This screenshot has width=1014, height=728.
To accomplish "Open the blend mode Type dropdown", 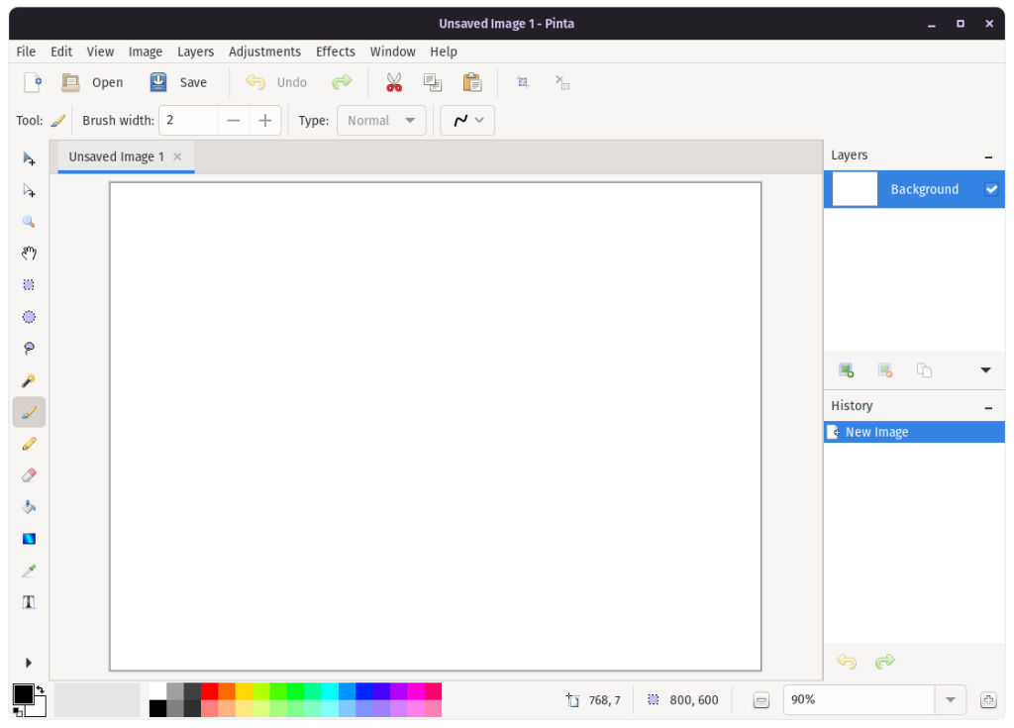I will 381,120.
